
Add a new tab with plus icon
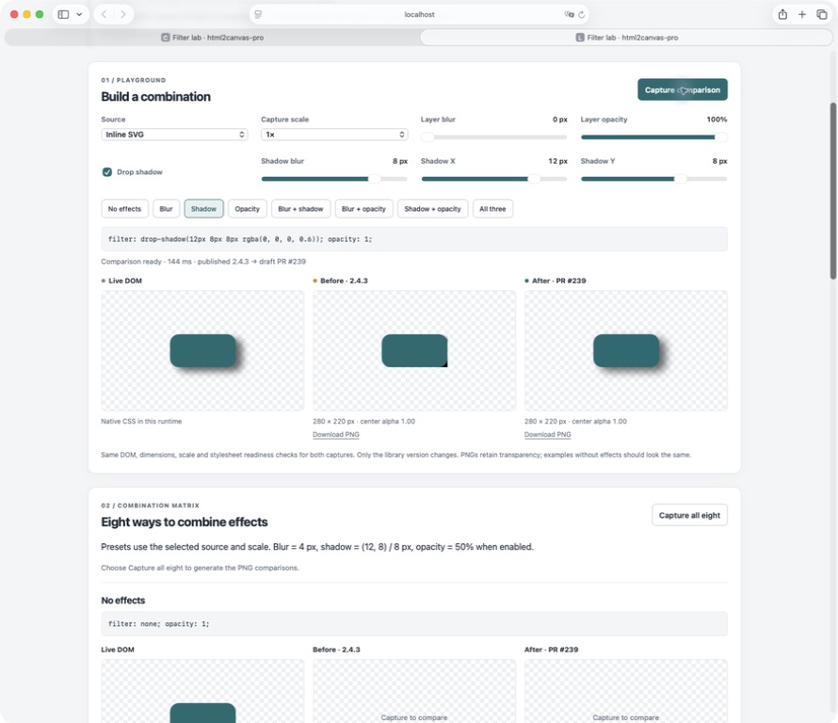[801, 14]
